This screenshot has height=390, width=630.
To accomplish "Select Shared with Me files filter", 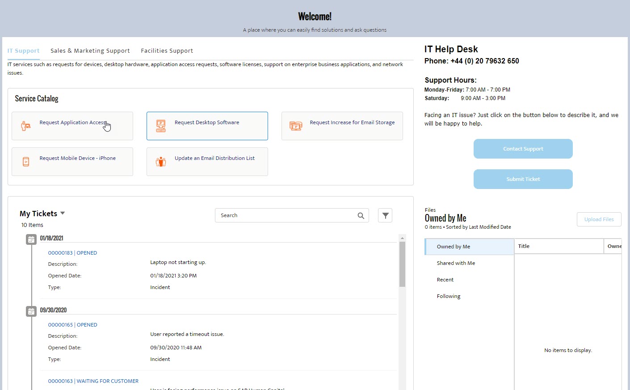I will pos(456,263).
